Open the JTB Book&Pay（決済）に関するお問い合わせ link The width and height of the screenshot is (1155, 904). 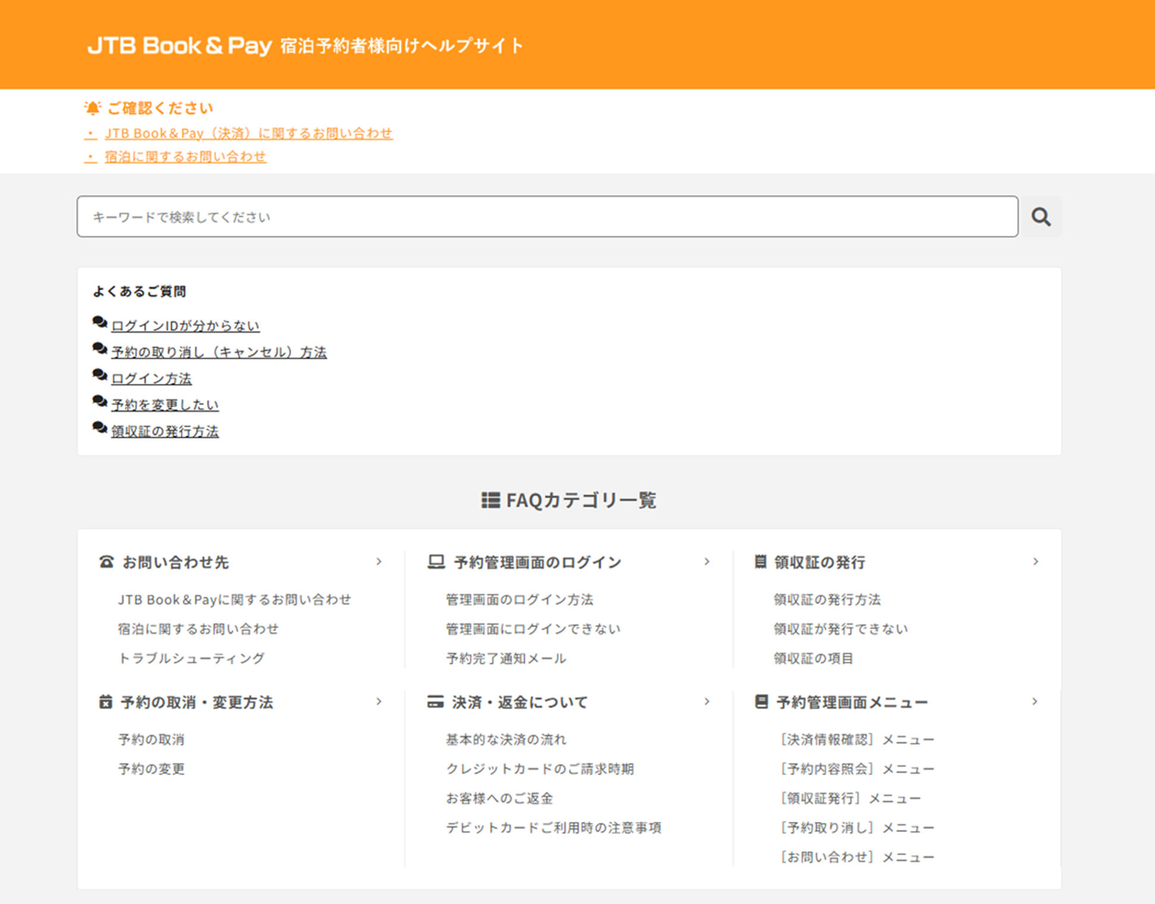click(249, 133)
